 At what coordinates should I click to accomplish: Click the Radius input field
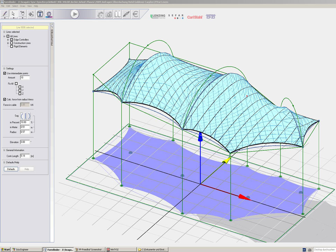pyautogui.click(x=25, y=132)
